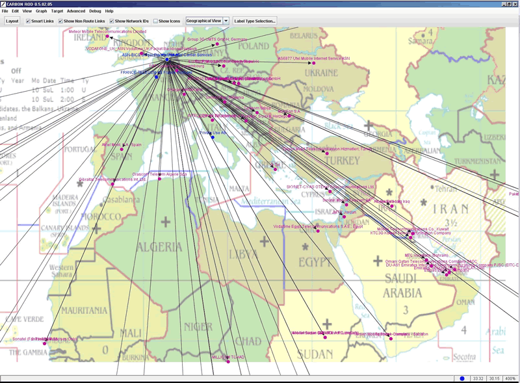Open the Target menu

(57, 11)
